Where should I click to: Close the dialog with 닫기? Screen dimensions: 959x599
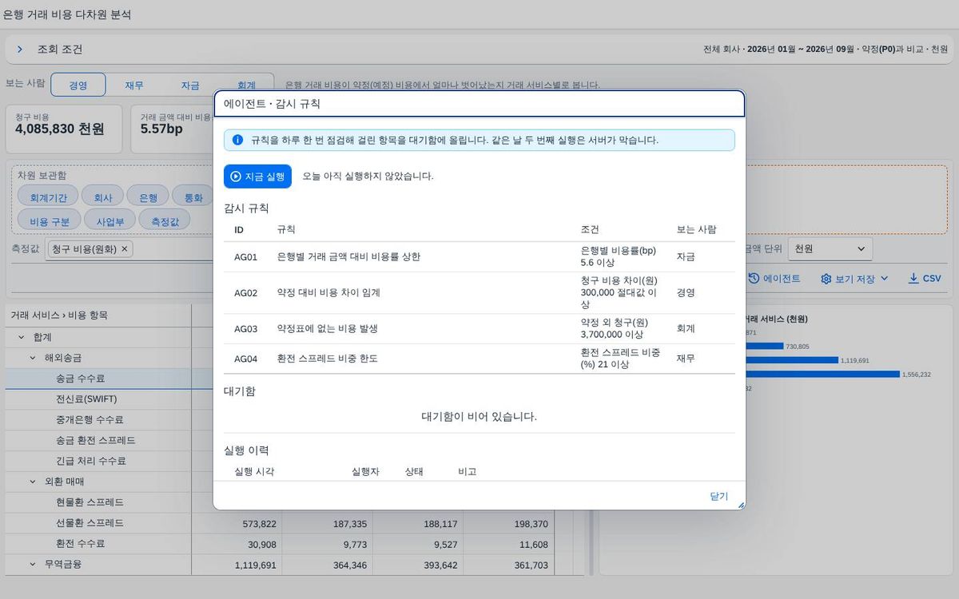click(718, 496)
